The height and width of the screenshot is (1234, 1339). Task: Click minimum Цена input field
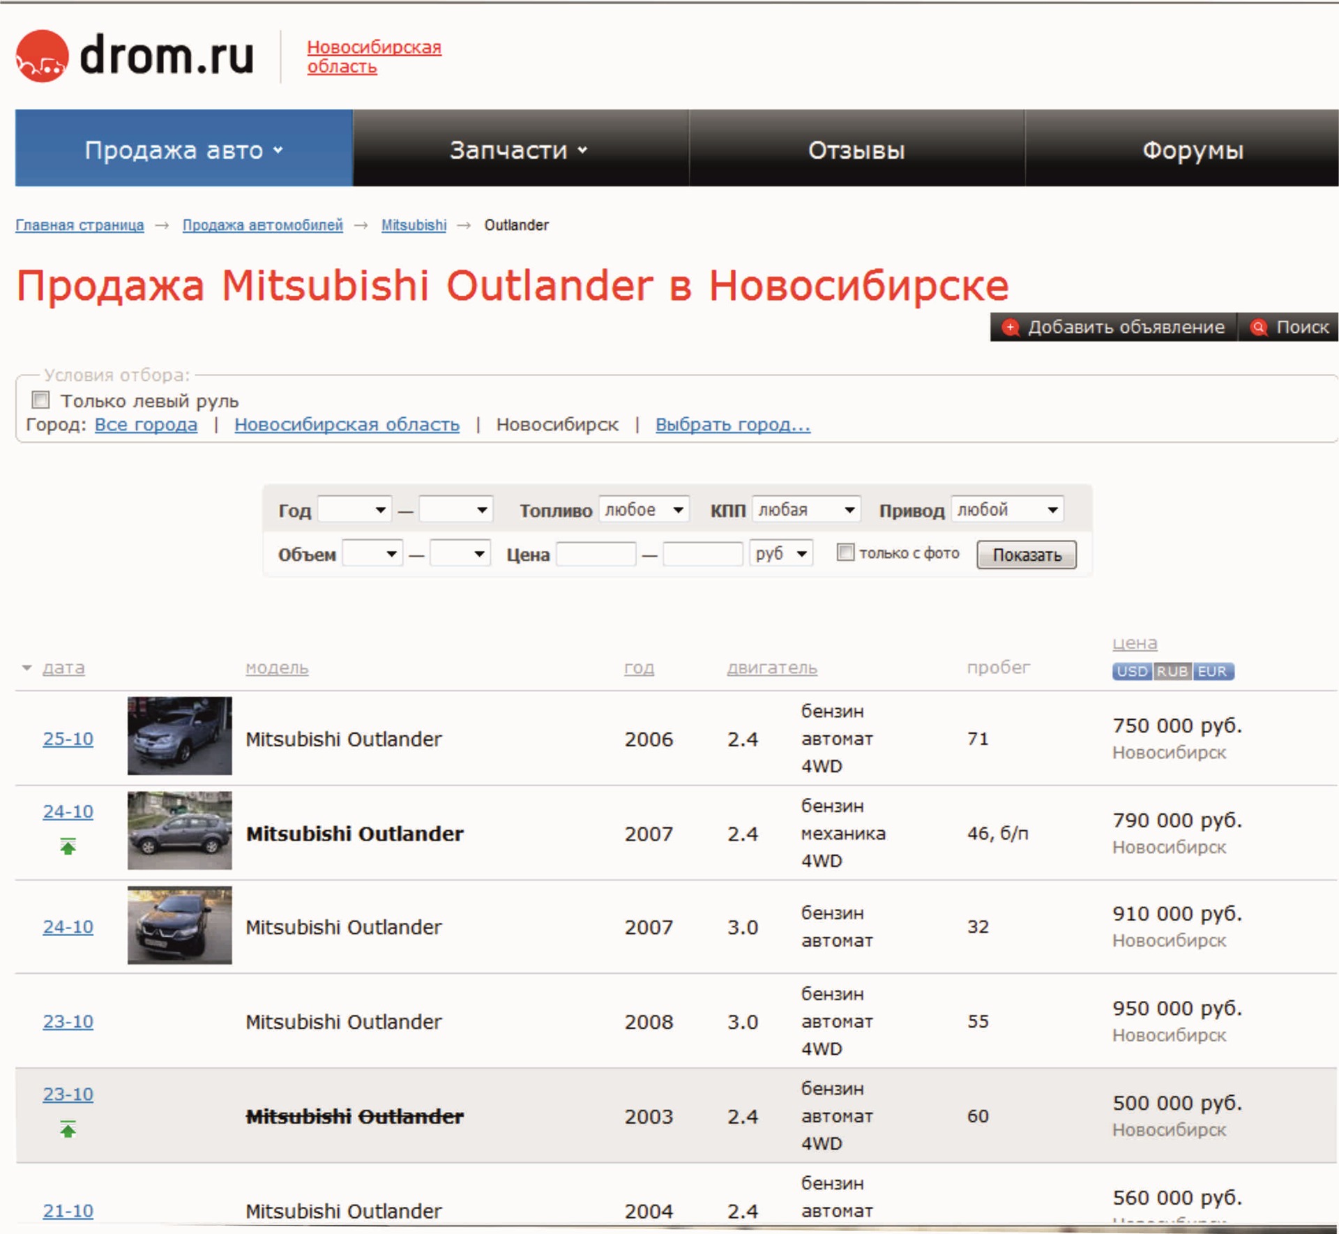click(596, 554)
